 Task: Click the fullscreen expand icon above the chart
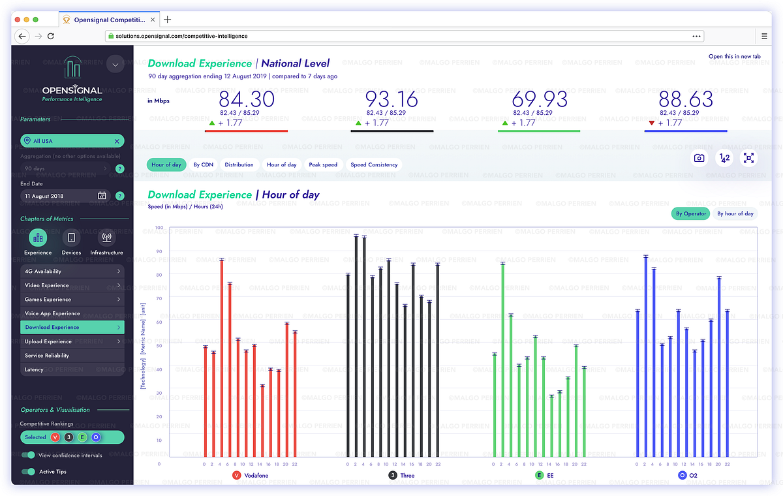tap(748, 158)
